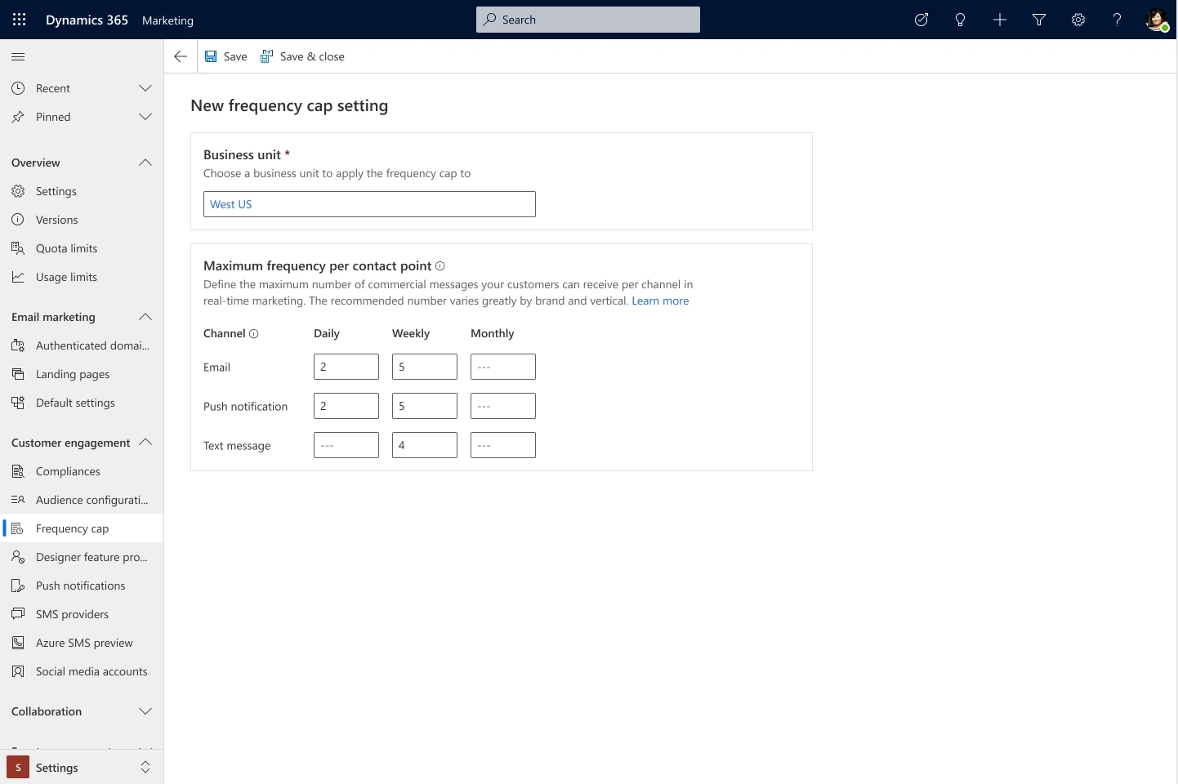
Task: Open the Office app launcher grid
Action: pyautogui.click(x=19, y=20)
